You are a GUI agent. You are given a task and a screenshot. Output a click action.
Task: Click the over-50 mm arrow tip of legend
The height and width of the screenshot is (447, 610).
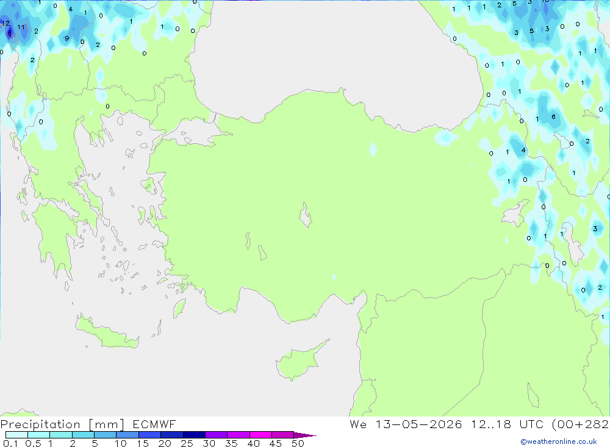coord(306,435)
